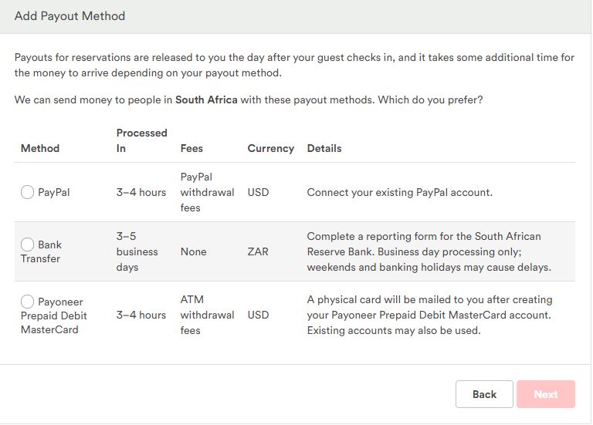Click the ZAR currency cell
Viewport: 593px width, 425px height.
tap(259, 251)
